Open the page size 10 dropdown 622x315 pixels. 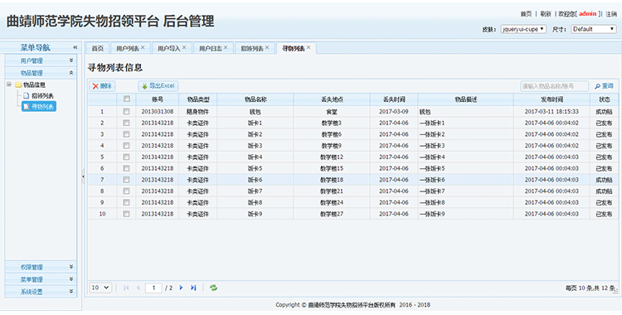(x=101, y=288)
